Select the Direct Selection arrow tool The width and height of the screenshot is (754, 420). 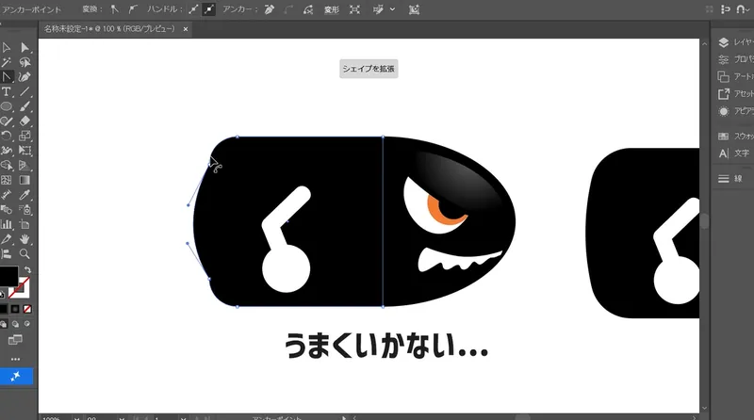pyautogui.click(x=25, y=48)
